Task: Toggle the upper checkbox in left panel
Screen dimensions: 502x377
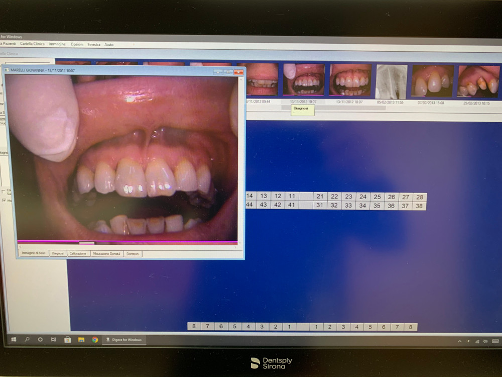Action: click(x=4, y=191)
